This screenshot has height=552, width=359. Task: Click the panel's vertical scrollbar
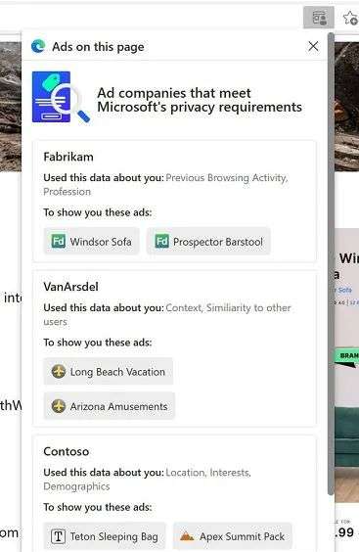[331, 264]
